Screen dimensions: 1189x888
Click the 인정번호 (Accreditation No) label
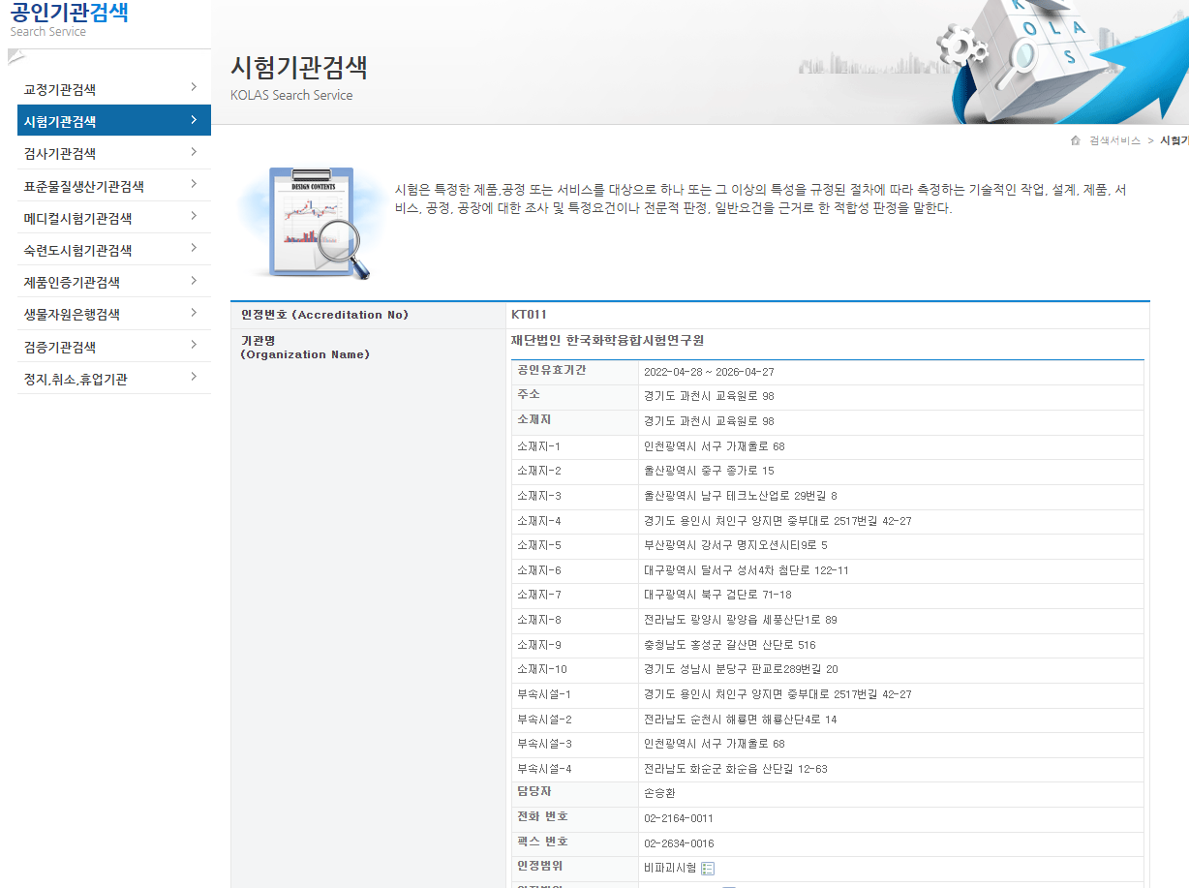324,315
